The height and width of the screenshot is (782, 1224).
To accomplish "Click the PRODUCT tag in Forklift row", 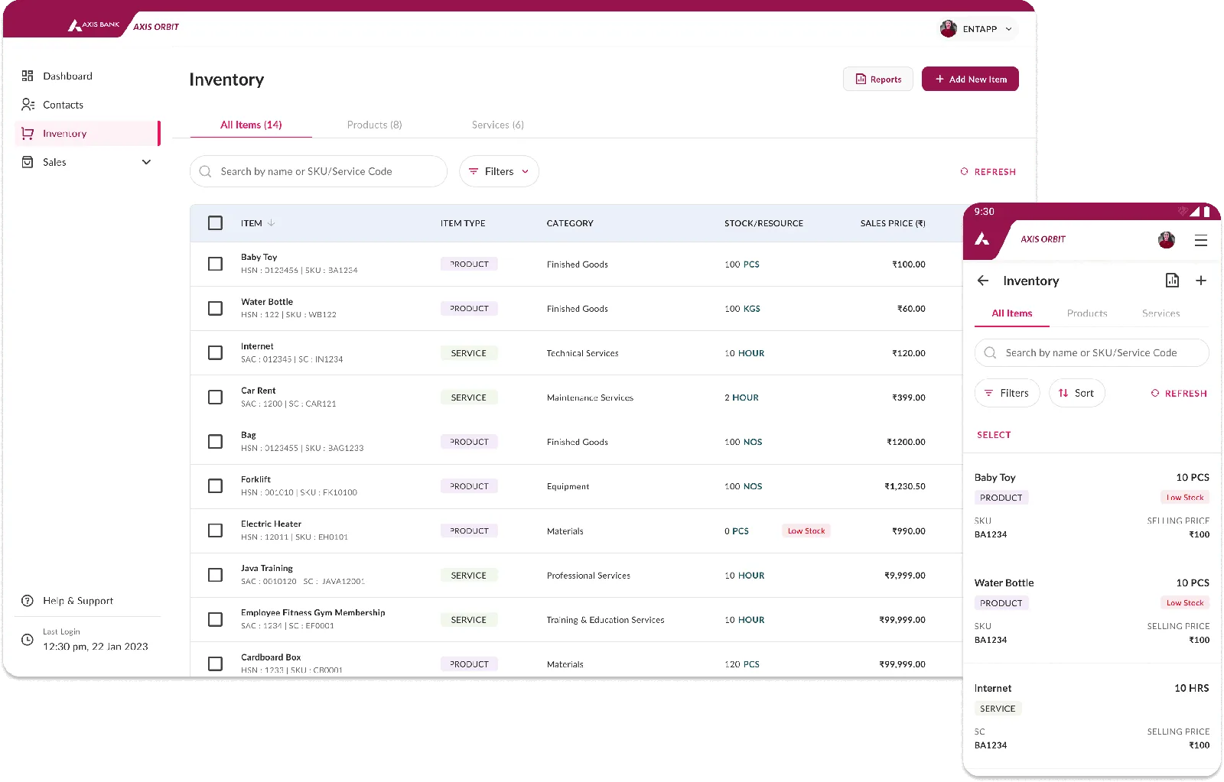I will 469,486.
